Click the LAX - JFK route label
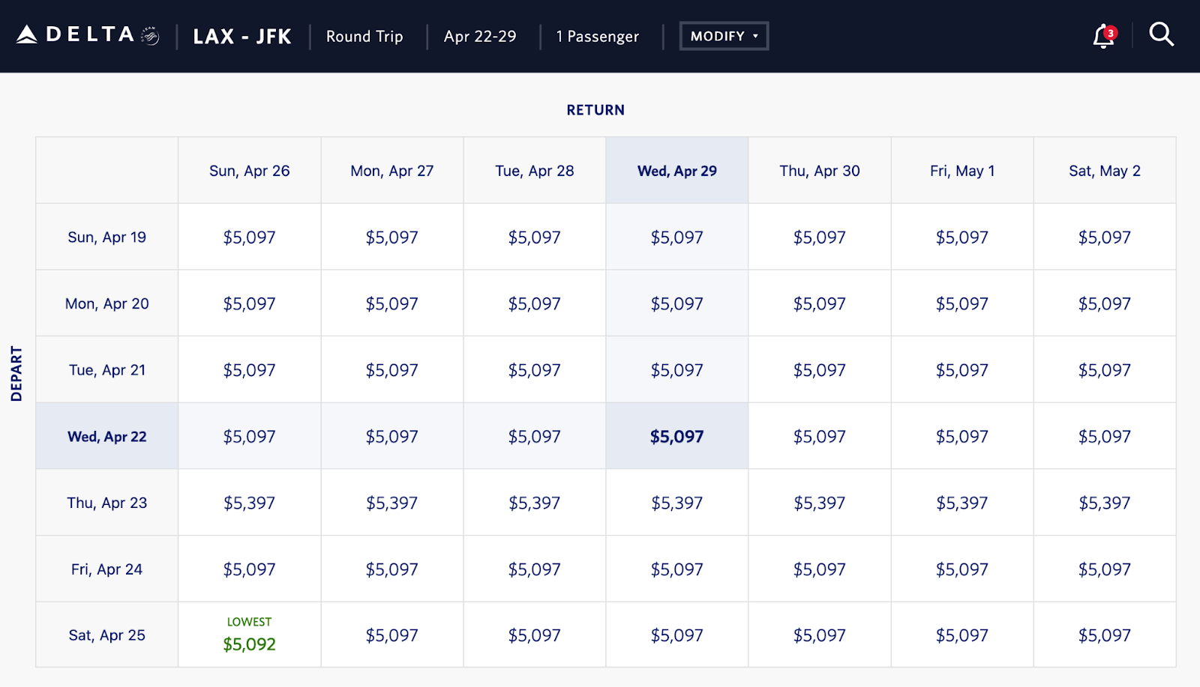Screen dimensions: 1200x687 click(x=241, y=37)
